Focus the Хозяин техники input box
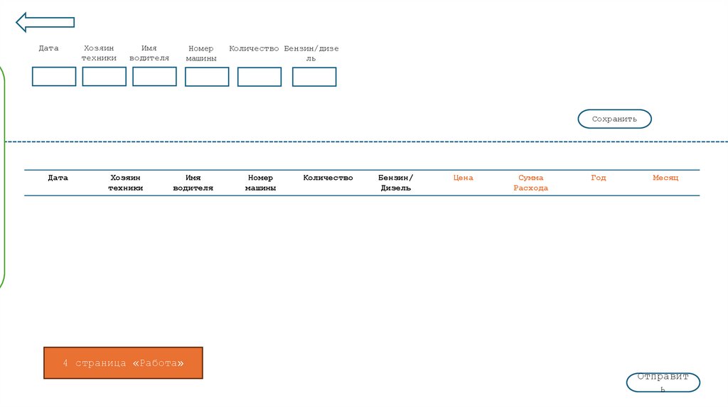728x408 pixels. pyautogui.click(x=104, y=77)
